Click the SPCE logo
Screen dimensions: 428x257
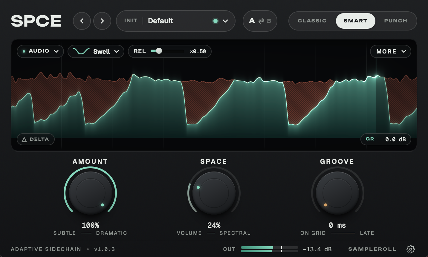click(x=36, y=21)
